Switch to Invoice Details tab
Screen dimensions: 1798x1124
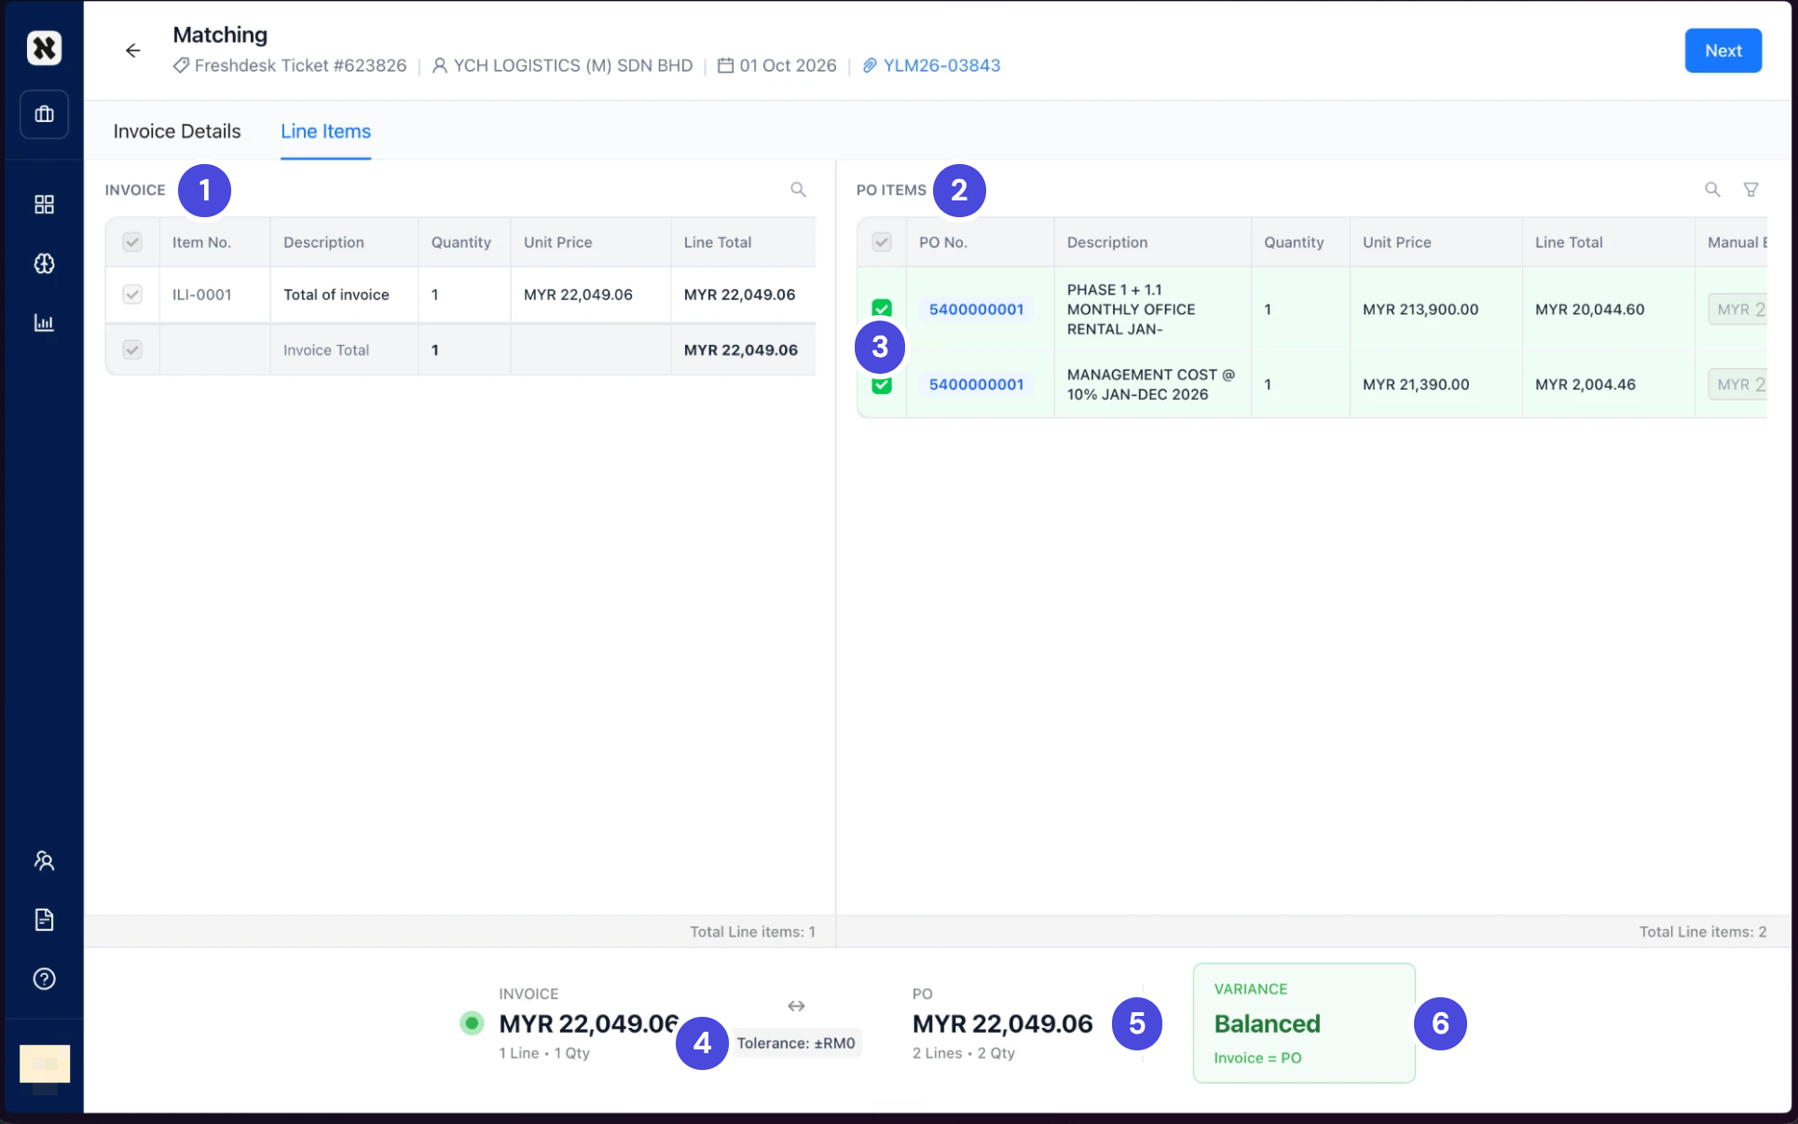(x=177, y=131)
